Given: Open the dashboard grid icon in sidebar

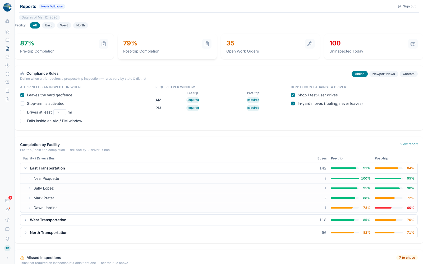Looking at the screenshot, I should point(7,32).
